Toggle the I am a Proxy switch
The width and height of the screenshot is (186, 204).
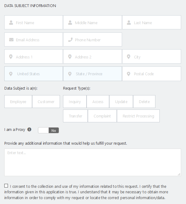pos(48,130)
